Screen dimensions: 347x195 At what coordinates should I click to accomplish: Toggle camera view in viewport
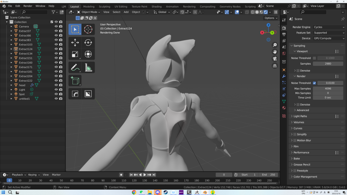click(x=275, y=59)
